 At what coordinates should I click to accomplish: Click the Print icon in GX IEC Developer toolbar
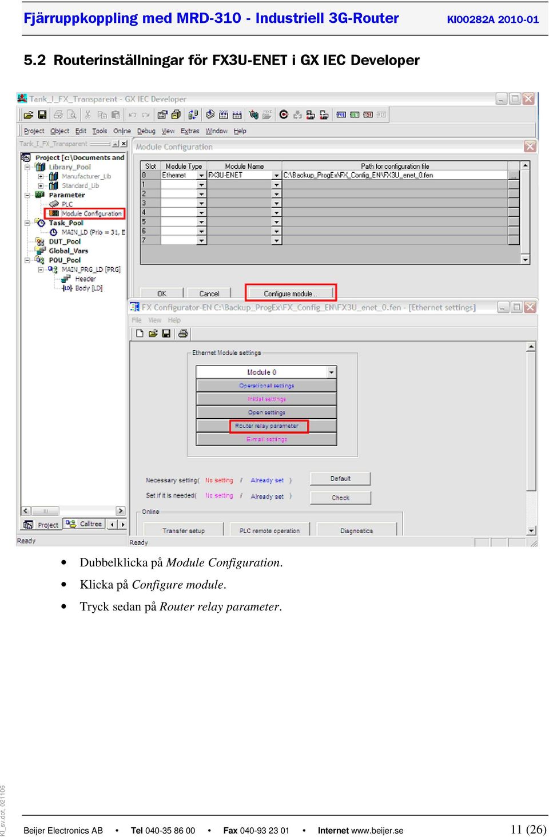coord(58,115)
